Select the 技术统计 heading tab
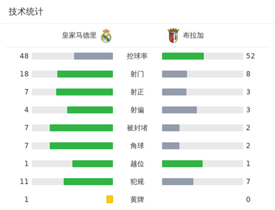 [x=26, y=12]
